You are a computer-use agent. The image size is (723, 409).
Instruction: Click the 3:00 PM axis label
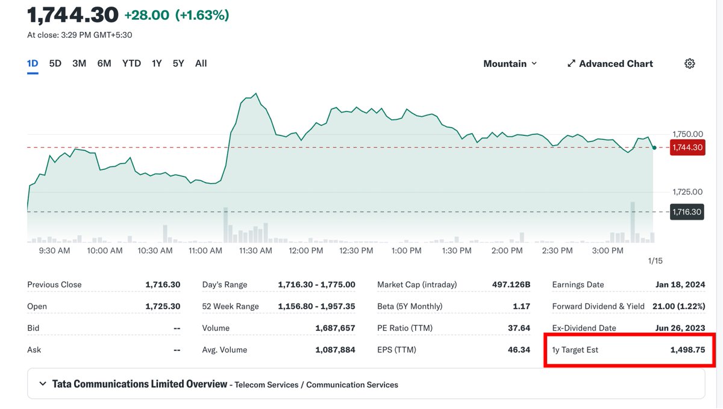coord(607,250)
